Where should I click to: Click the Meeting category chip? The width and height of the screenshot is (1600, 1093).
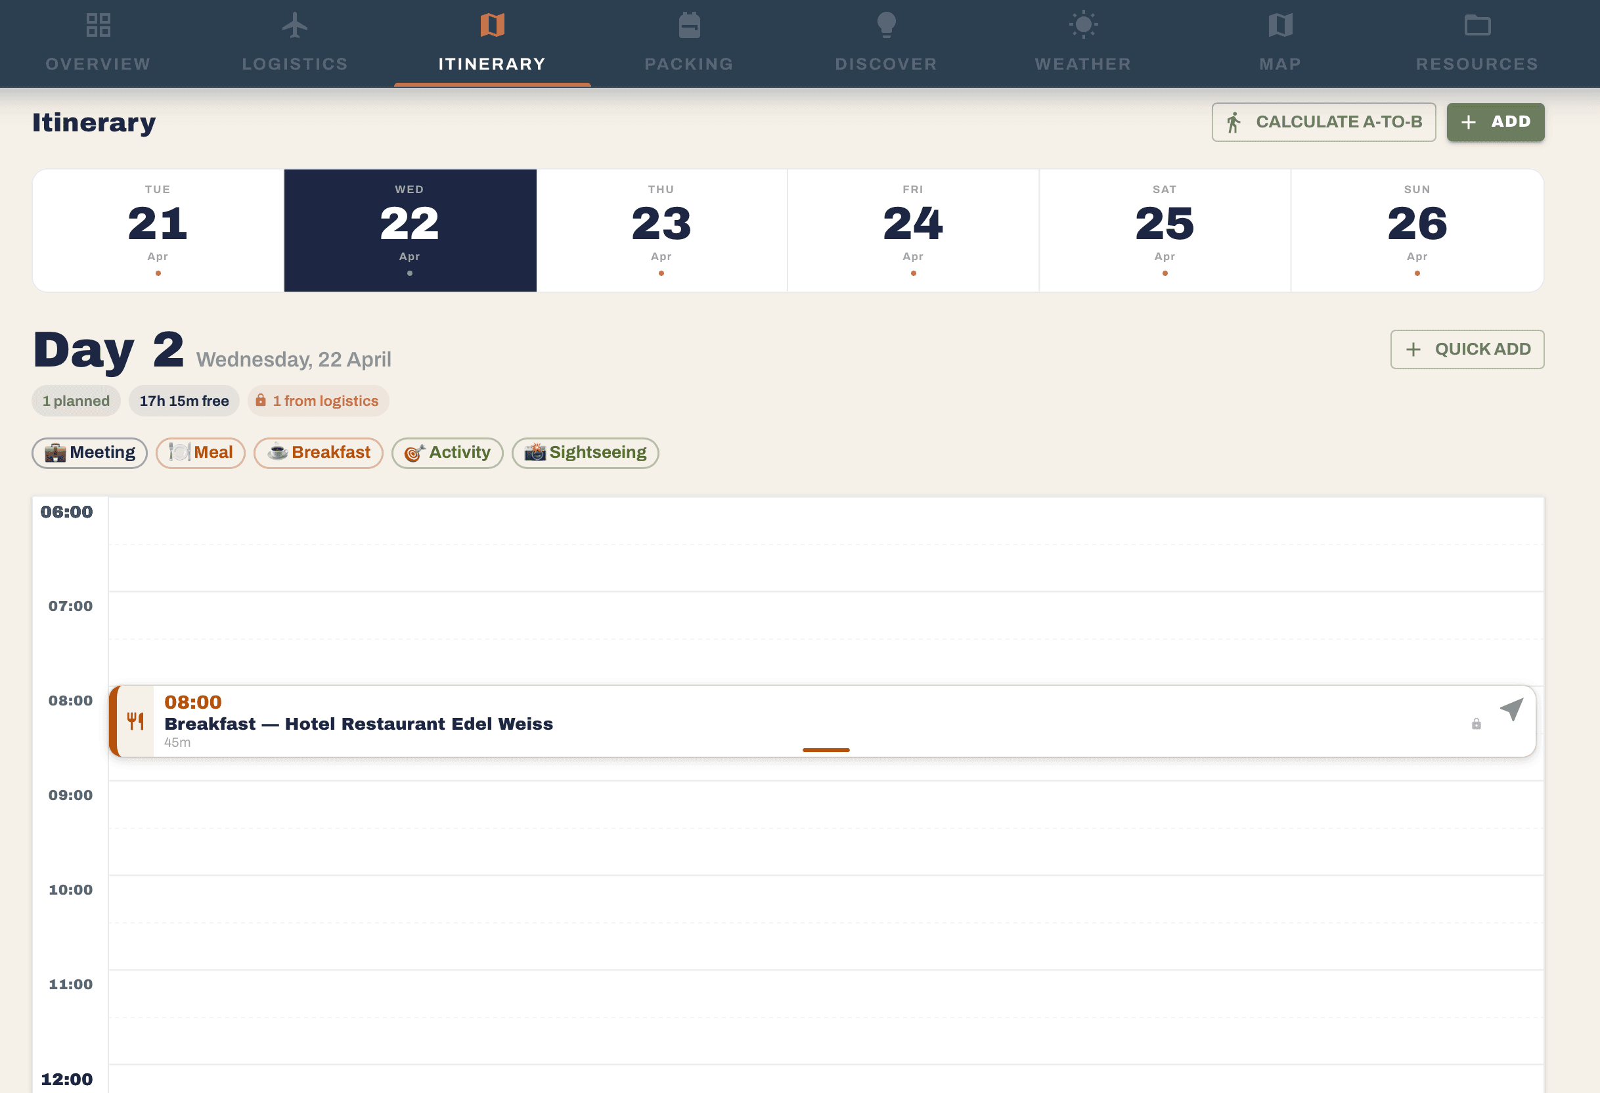(x=89, y=453)
